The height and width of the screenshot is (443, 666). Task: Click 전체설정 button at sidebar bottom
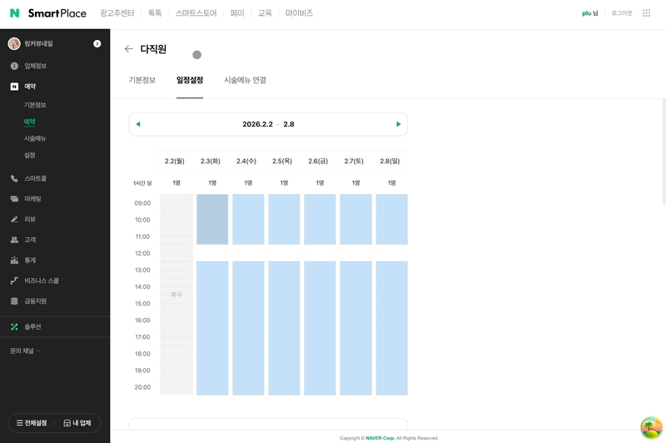tap(32, 423)
